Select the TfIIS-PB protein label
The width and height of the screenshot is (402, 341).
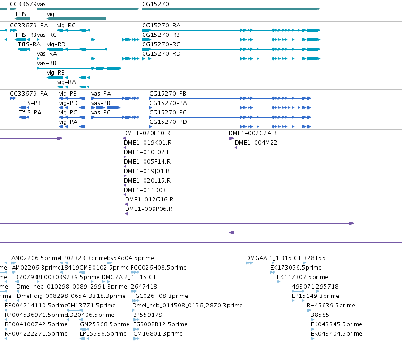click(x=30, y=103)
